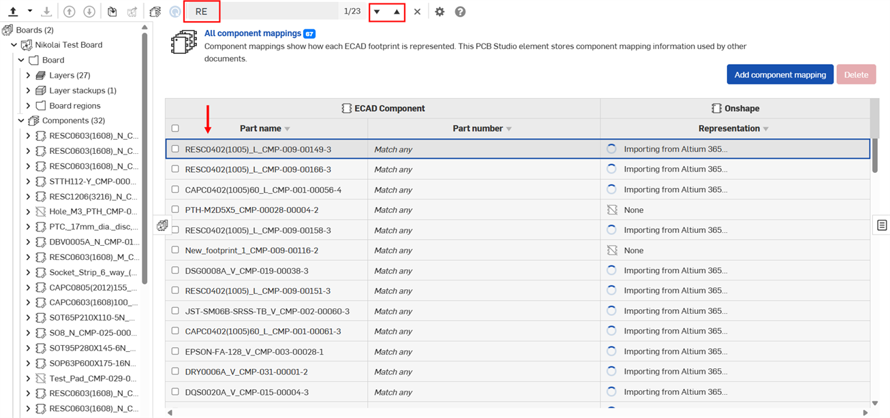Expand Layers (27) tree node
This screenshot has width=890, height=418.
[x=28, y=76]
